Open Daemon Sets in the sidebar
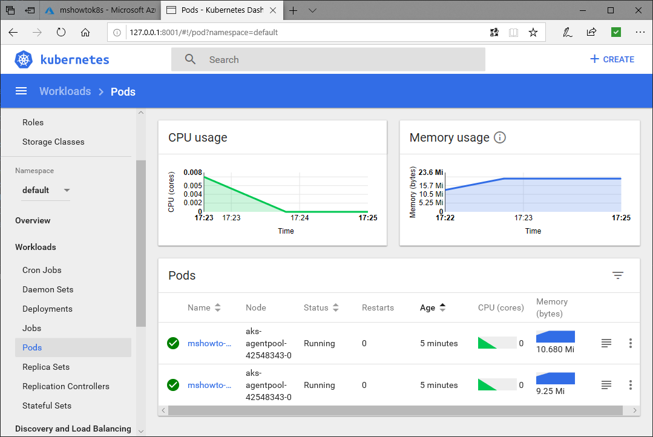Viewport: 653px width, 437px height. click(x=48, y=289)
